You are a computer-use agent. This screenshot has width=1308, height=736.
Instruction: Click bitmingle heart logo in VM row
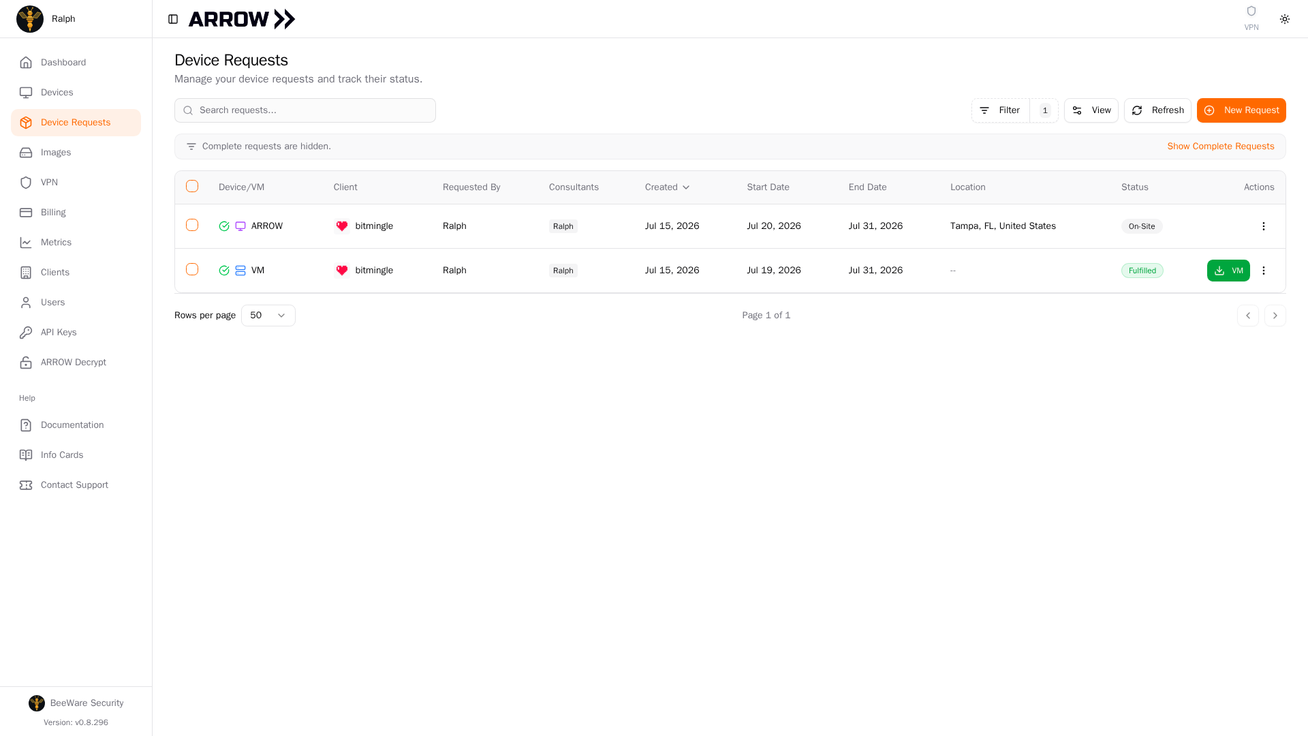(x=342, y=271)
